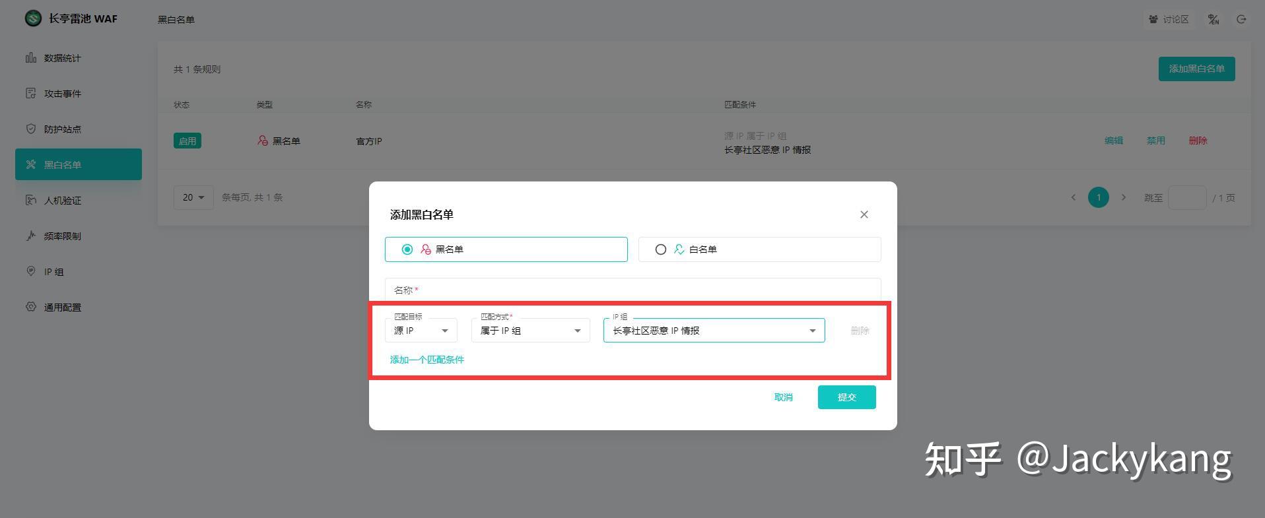The height and width of the screenshot is (518, 1265).
Task: Select the 白名单 radio option
Action: (x=661, y=249)
